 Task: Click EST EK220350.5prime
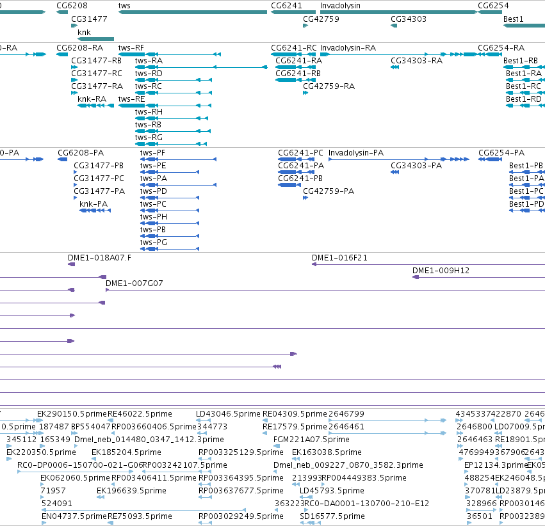(x=41, y=452)
